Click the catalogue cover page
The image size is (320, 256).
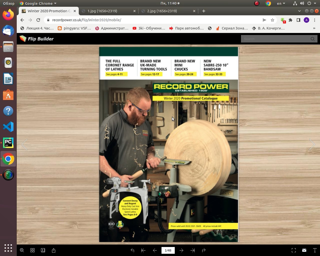pos(169,144)
